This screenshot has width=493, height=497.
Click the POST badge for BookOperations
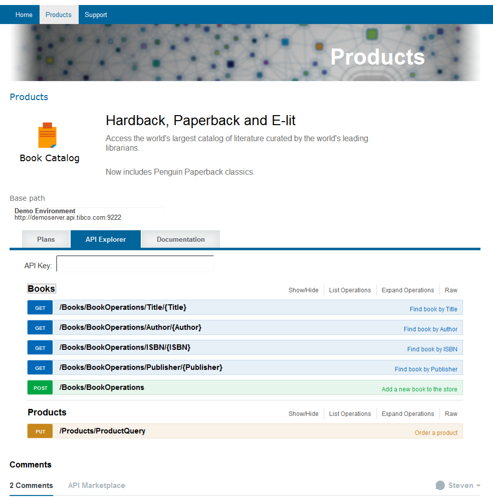(40, 388)
